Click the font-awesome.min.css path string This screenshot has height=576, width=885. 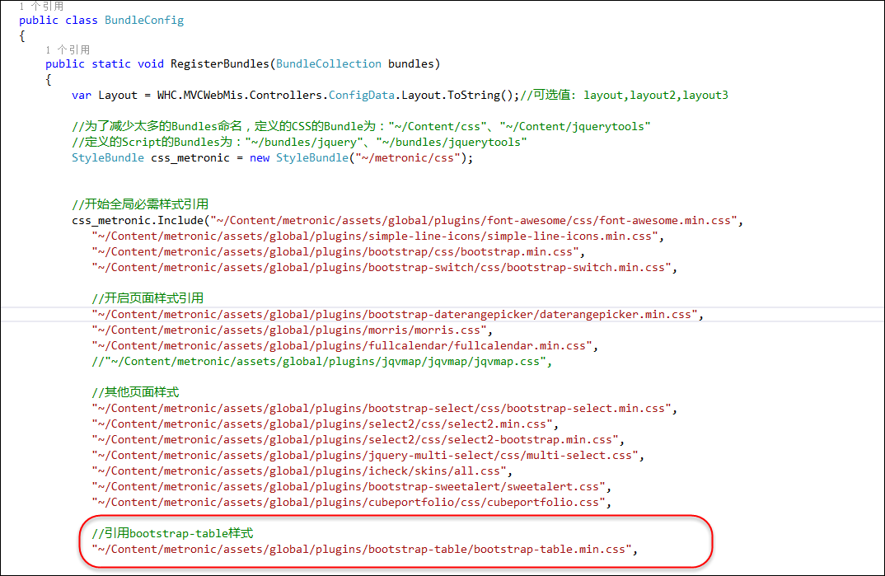pos(478,221)
